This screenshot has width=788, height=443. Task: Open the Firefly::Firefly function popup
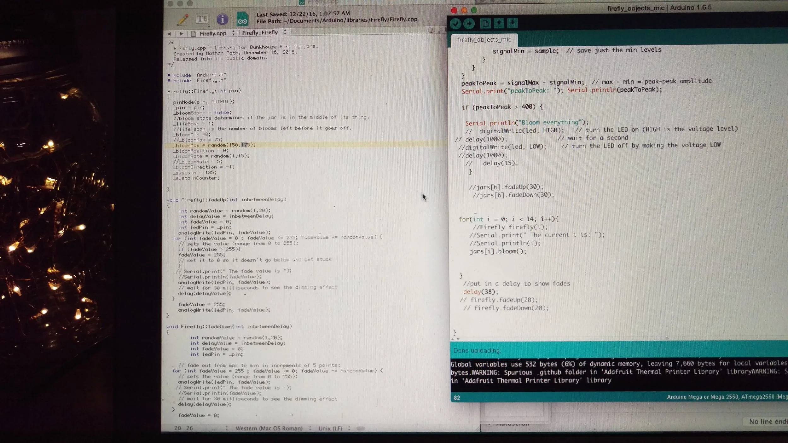pyautogui.click(x=264, y=32)
